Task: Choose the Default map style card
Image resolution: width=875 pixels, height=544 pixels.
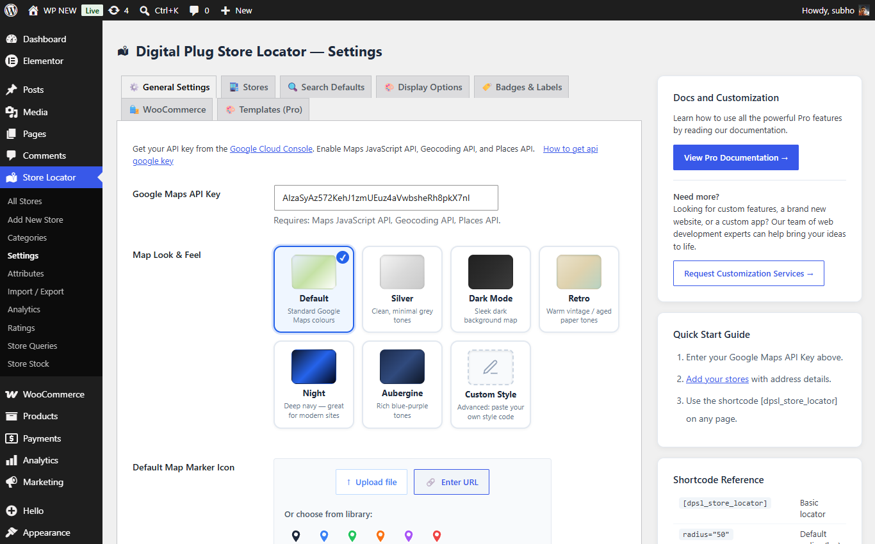Action: tap(314, 289)
